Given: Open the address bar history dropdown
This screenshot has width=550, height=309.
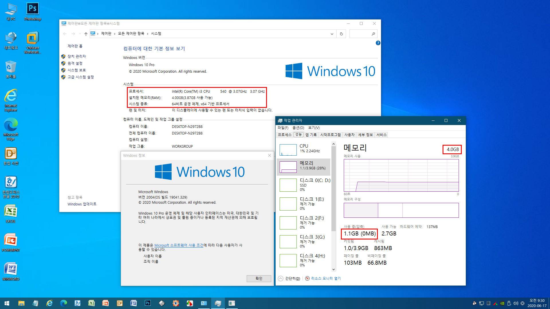Looking at the screenshot, I should (x=332, y=34).
